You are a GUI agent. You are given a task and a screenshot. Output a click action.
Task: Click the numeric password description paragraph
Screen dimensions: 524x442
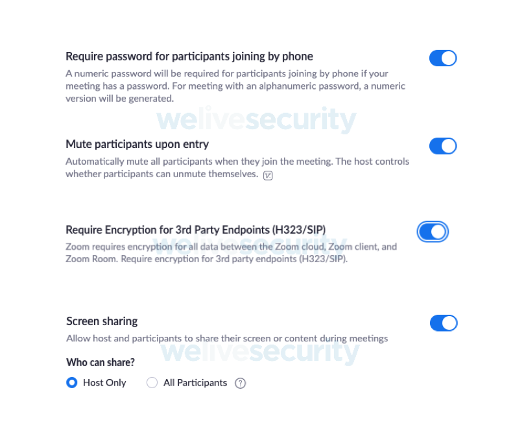pos(235,86)
